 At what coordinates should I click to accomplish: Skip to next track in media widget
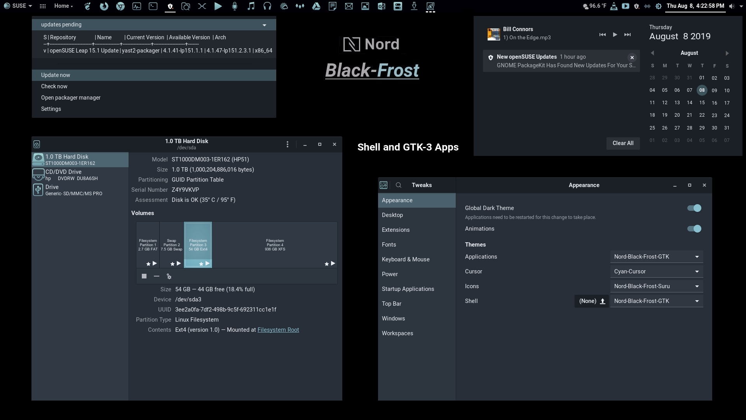coord(627,35)
